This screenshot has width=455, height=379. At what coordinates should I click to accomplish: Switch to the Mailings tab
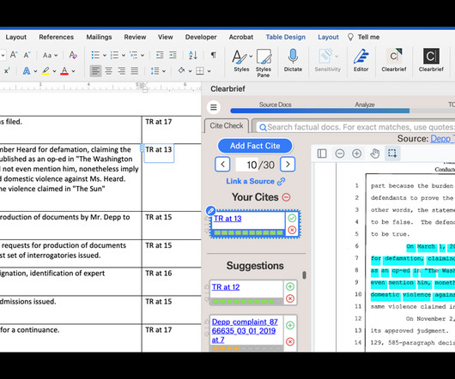99,37
